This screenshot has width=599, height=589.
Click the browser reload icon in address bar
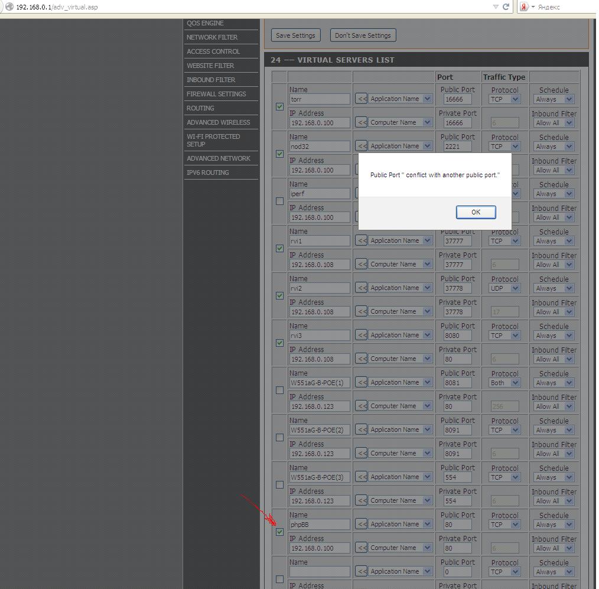506,7
